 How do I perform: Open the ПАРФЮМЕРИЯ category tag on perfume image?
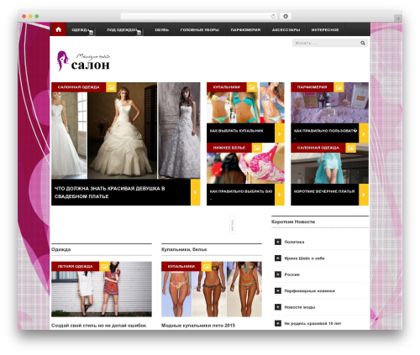tap(312, 87)
